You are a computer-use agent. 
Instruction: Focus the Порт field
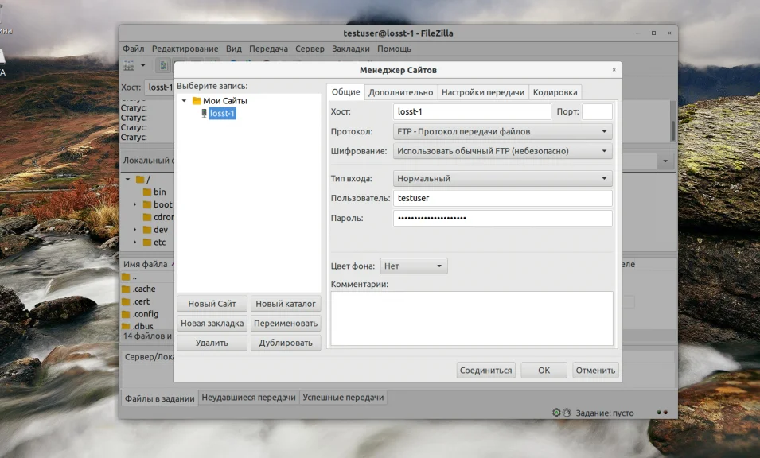tap(597, 111)
